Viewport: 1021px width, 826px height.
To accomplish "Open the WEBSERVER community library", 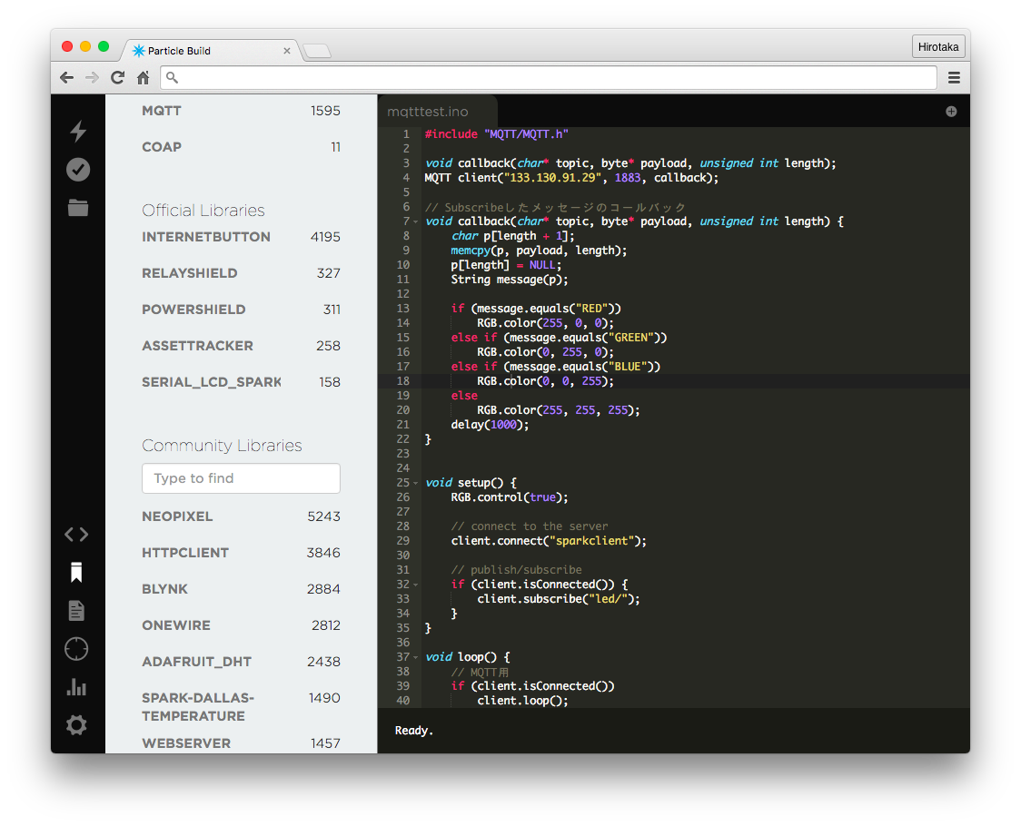I will point(241,743).
